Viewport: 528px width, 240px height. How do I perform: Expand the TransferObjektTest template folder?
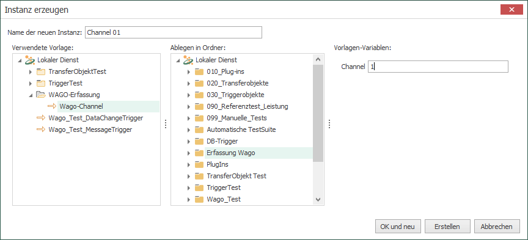tap(31, 71)
